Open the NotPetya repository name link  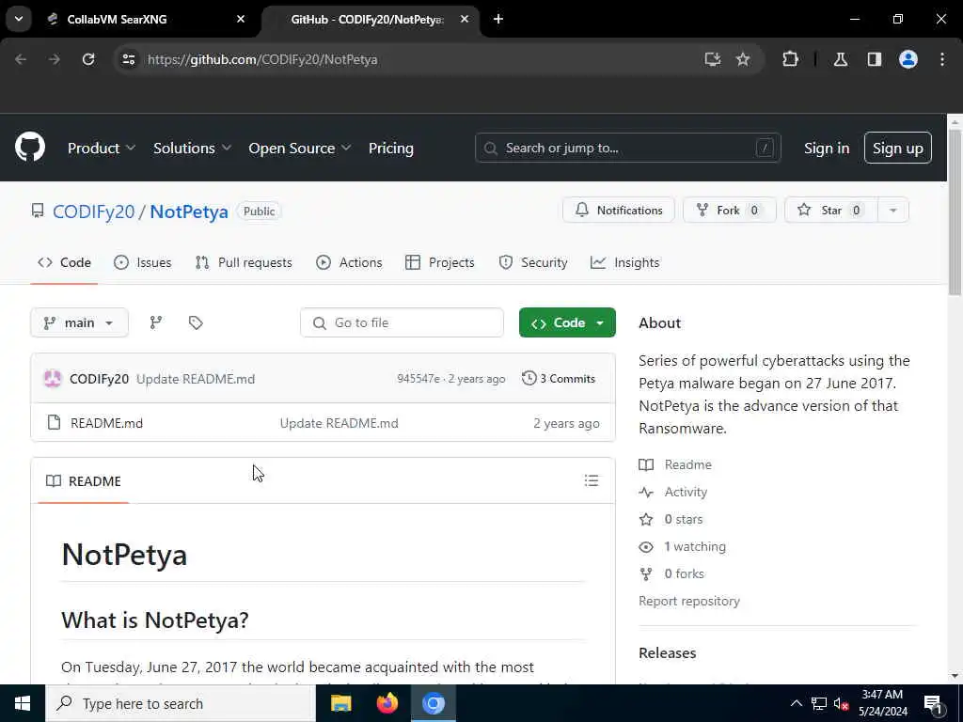pos(189,212)
